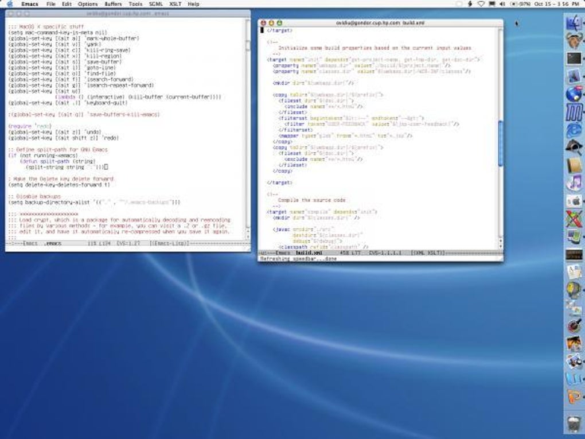Click build.xml buffer name in mode line
This screenshot has width=585, height=439.
[x=309, y=252]
